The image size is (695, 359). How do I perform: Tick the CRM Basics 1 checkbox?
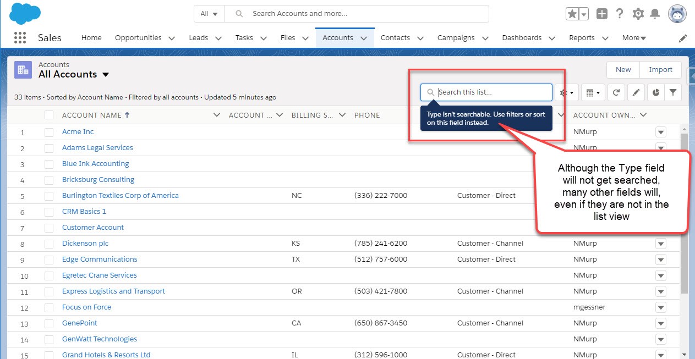[x=49, y=212]
